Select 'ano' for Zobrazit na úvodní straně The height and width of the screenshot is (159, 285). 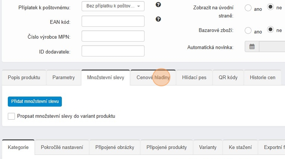point(248,7)
